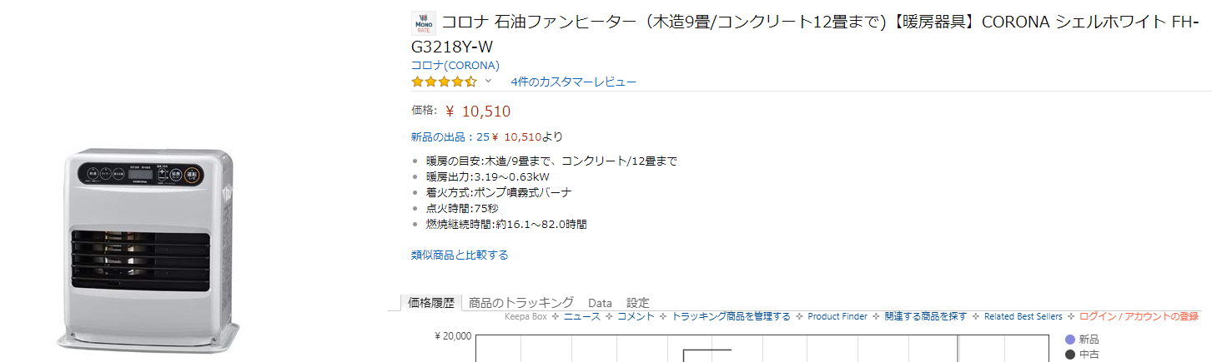
Task: Switch to the 商品のトラッキング tab
Action: pyautogui.click(x=521, y=303)
